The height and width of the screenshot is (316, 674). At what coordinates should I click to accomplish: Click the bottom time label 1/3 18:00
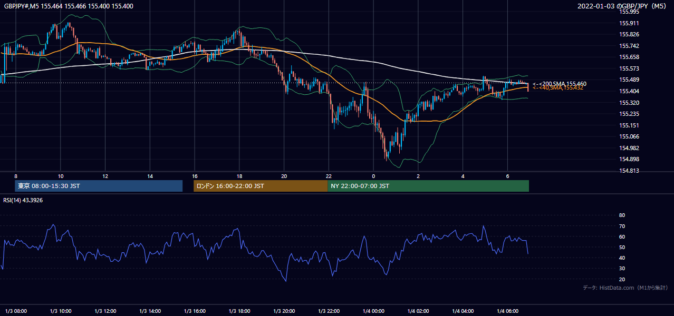click(x=239, y=311)
